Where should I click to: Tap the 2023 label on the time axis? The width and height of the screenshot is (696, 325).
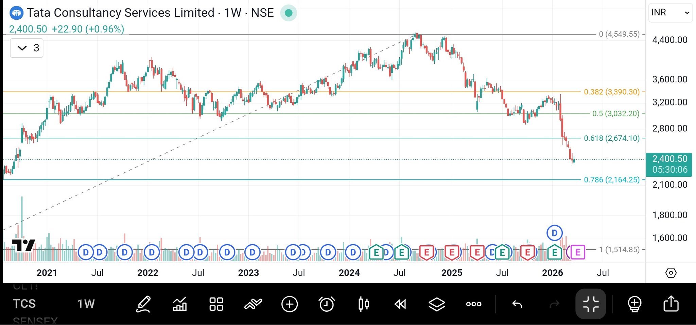248,273
